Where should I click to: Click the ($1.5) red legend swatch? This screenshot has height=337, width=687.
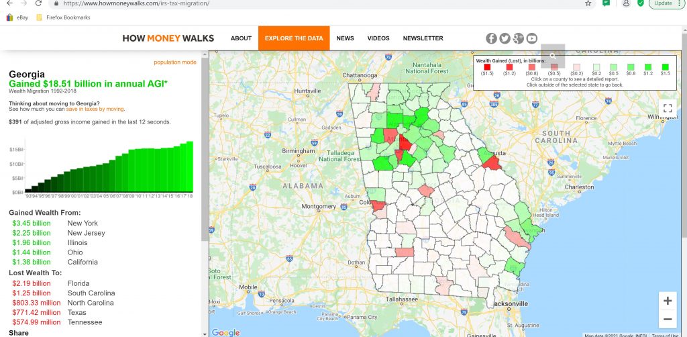(x=487, y=67)
